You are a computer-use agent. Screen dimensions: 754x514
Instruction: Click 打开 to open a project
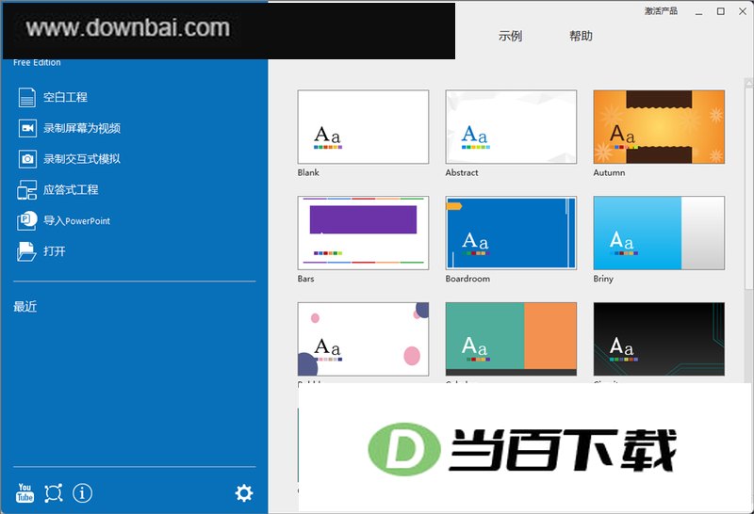click(x=55, y=251)
